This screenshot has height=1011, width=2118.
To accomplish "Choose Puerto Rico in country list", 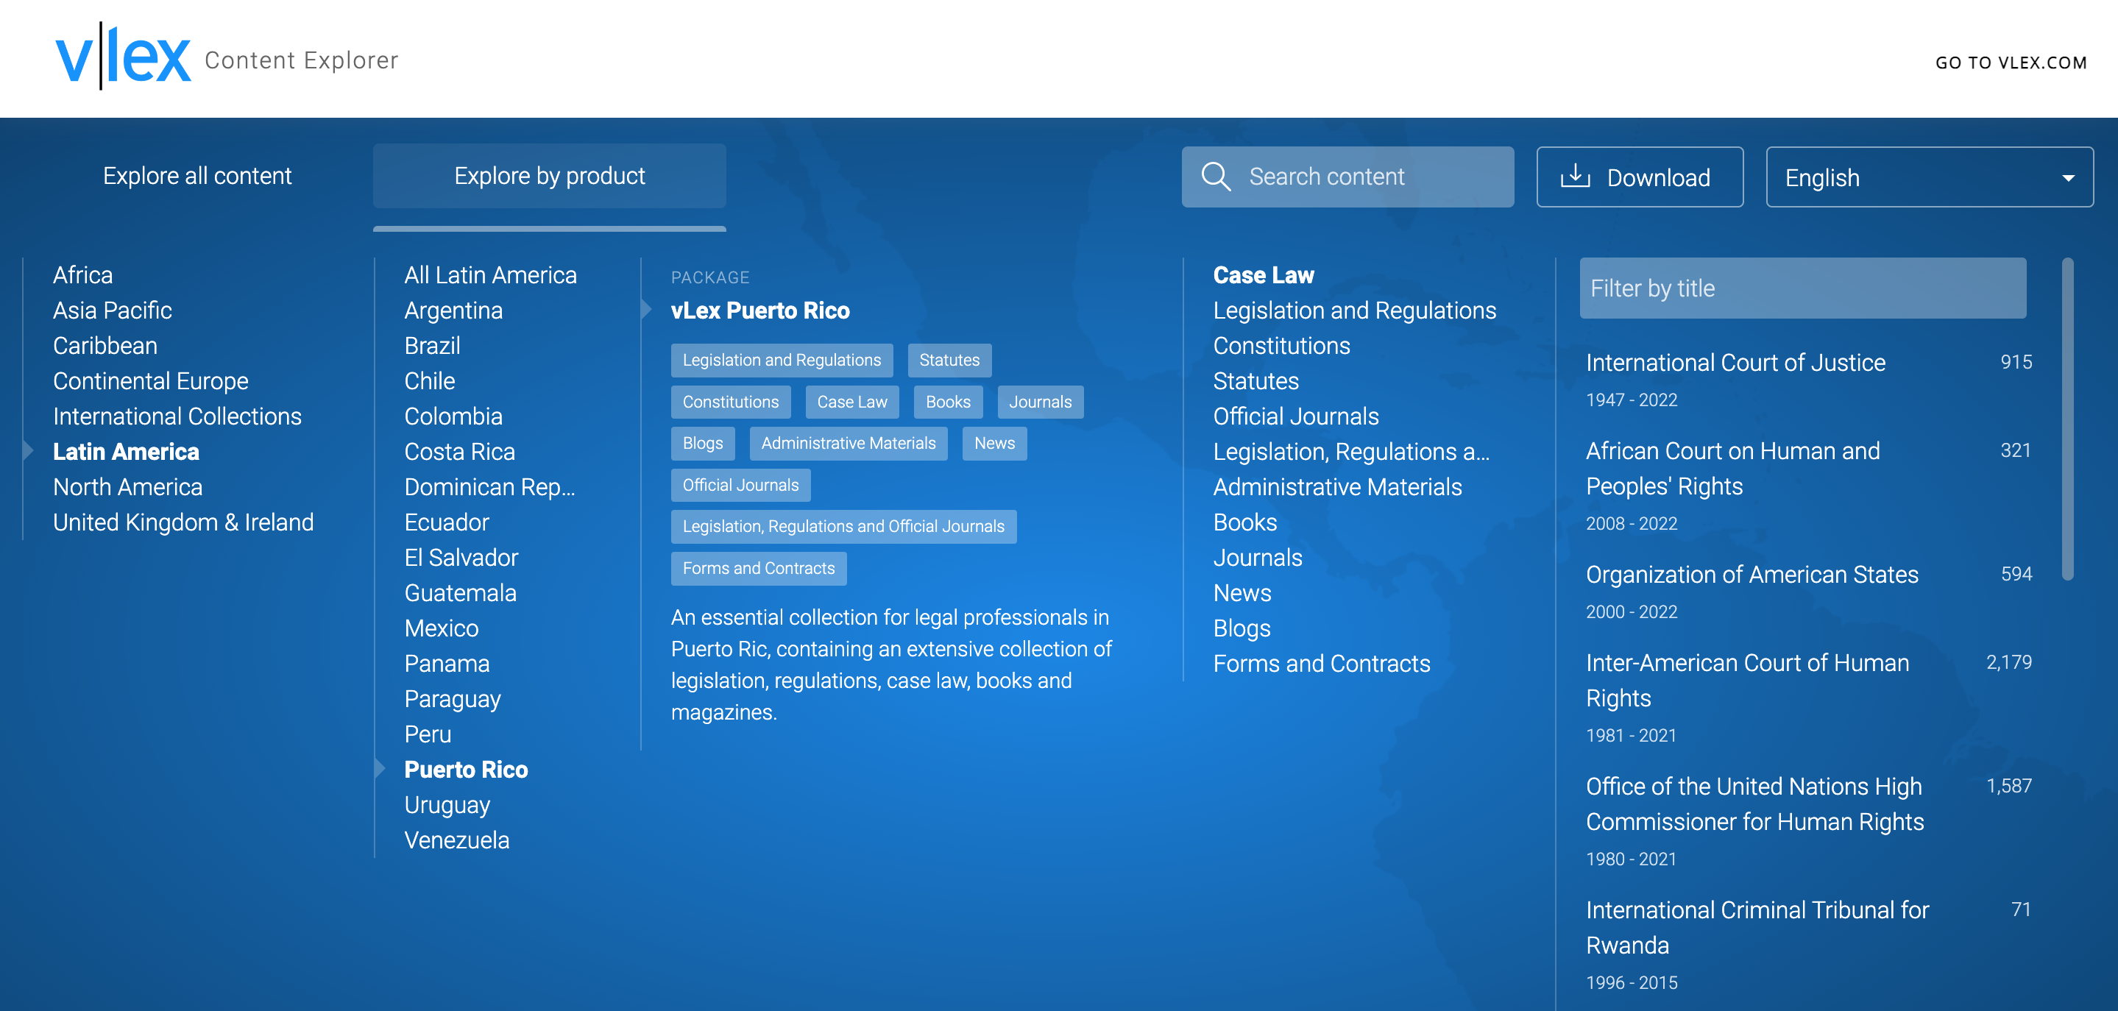I will pos(466,770).
